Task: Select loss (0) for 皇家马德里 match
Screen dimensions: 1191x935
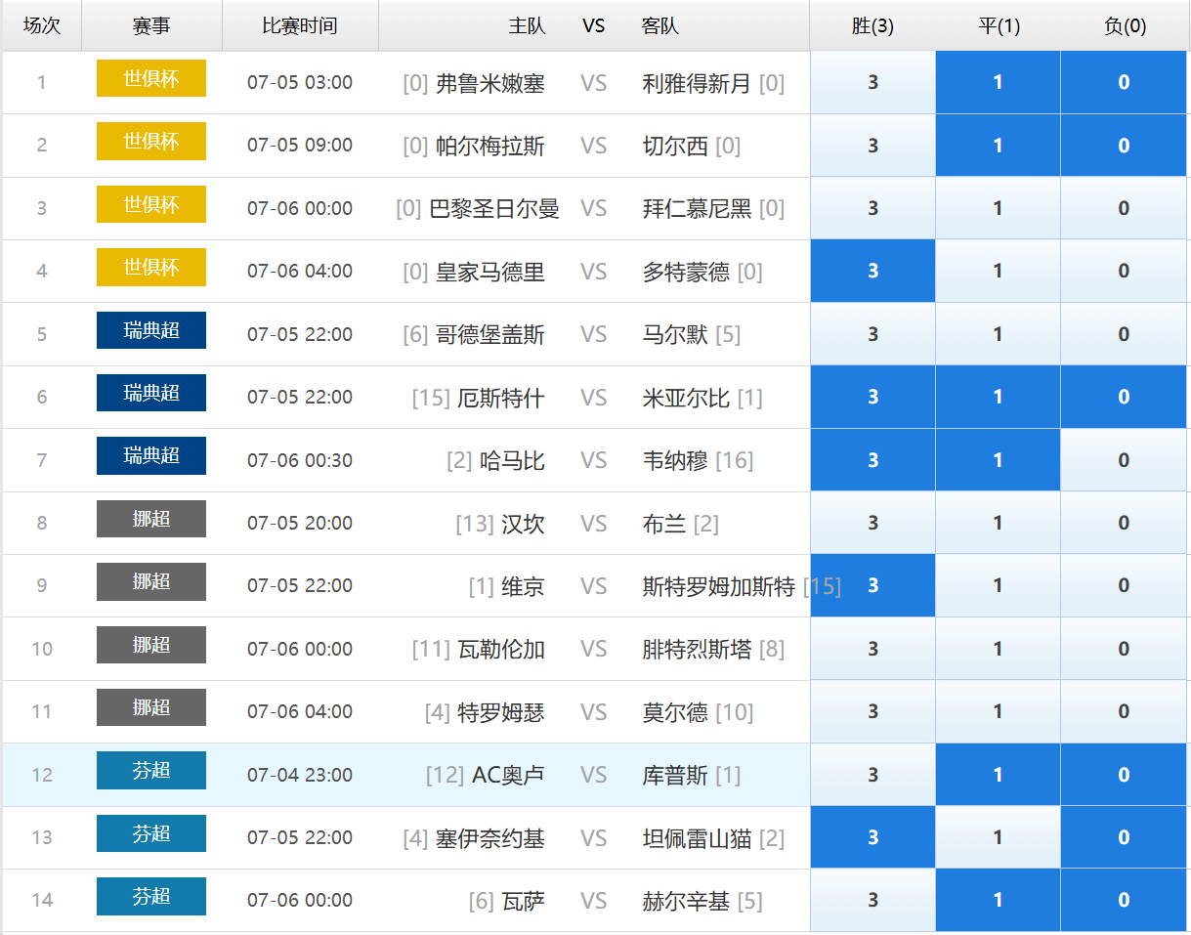Action: pos(1124,271)
